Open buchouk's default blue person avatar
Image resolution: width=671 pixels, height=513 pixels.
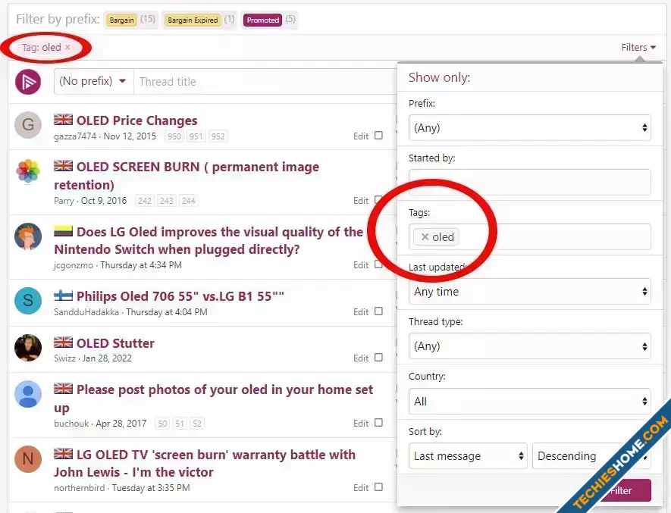pos(28,393)
